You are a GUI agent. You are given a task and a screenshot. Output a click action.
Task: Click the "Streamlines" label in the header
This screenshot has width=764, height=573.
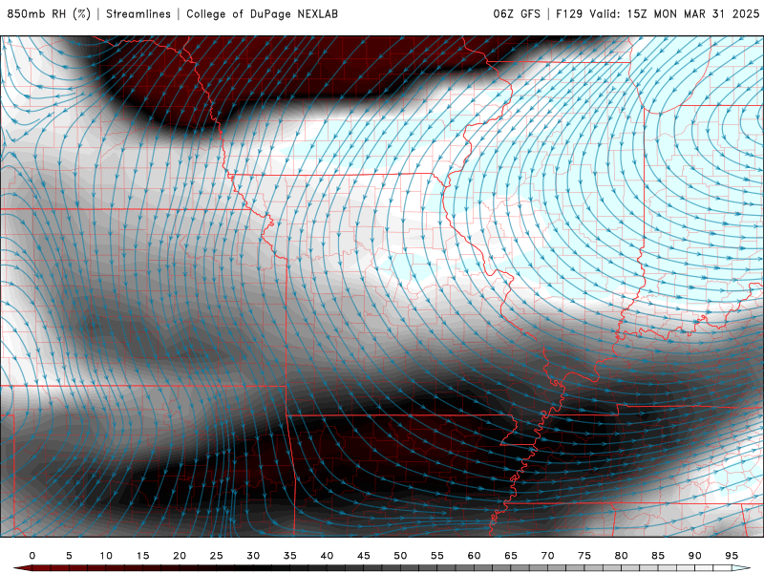pos(138,13)
